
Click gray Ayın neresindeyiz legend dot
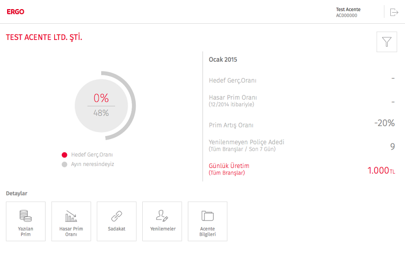coord(64,164)
